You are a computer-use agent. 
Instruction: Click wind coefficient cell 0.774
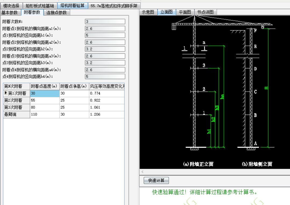click(107, 93)
